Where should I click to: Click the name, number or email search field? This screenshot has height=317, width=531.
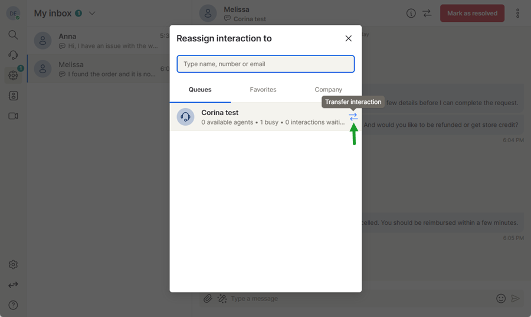(x=265, y=64)
